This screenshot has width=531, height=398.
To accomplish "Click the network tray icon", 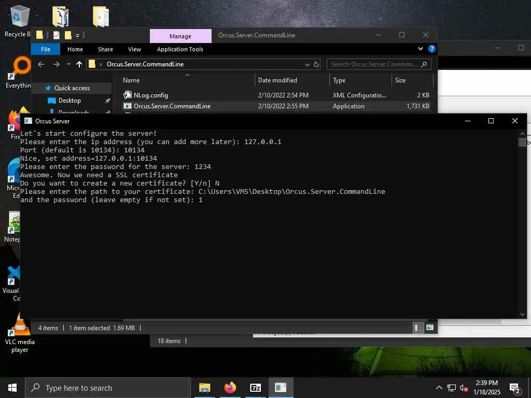I will pyautogui.click(x=452, y=388).
